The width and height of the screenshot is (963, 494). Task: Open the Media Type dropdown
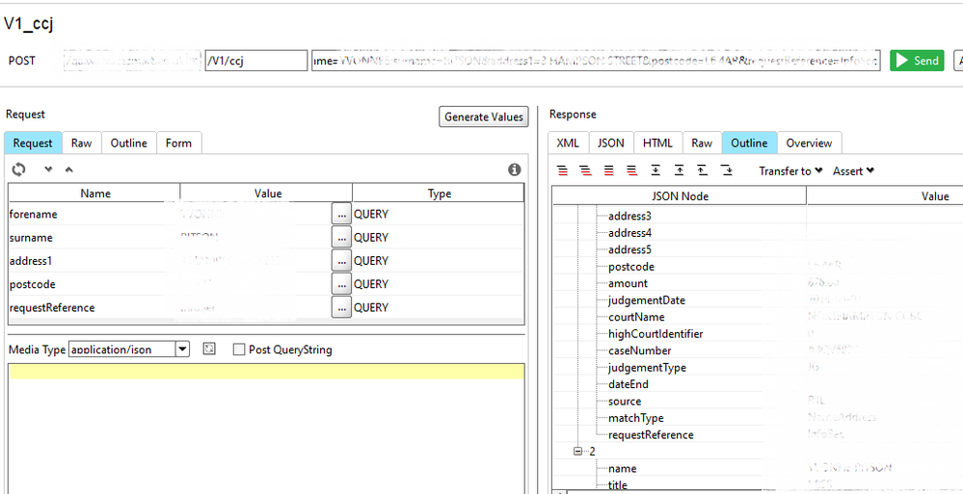(182, 350)
